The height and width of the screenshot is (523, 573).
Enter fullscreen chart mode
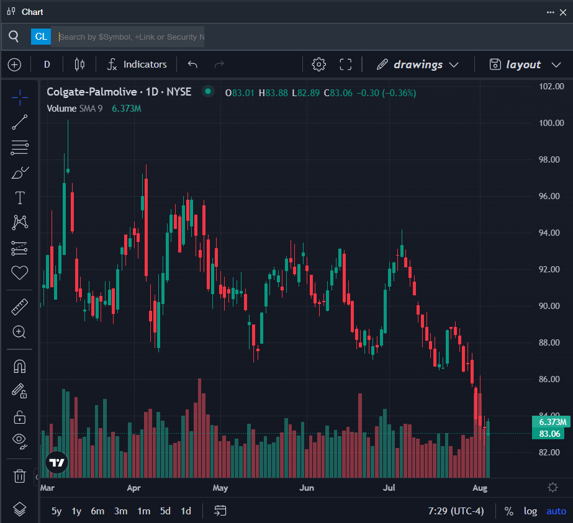pos(345,65)
